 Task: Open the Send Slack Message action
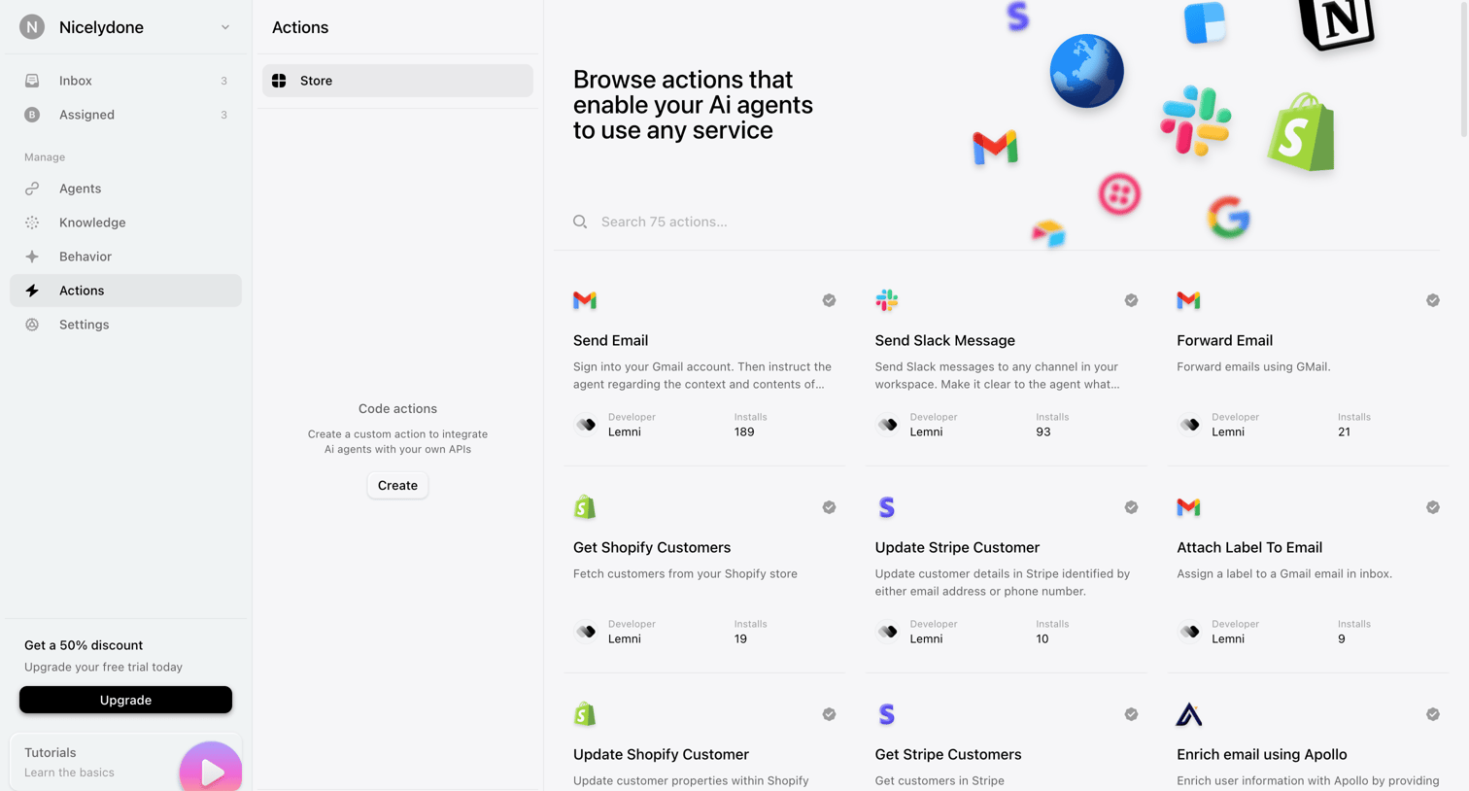(x=1006, y=363)
